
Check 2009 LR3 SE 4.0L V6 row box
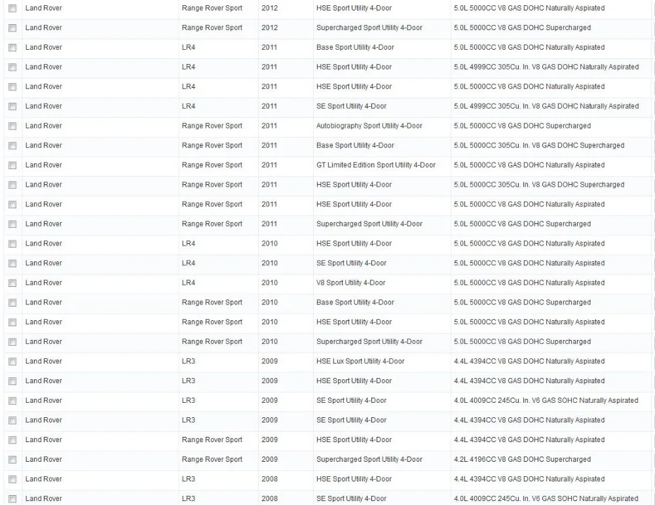point(12,401)
